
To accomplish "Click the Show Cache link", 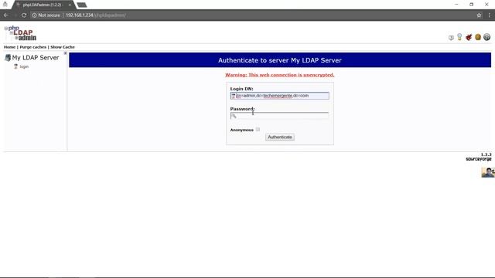I will pos(63,47).
